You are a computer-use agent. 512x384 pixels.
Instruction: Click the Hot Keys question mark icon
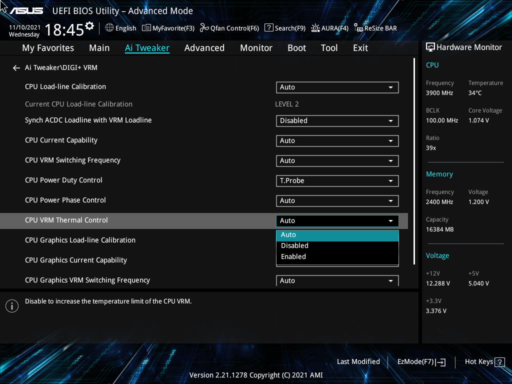[x=499, y=362]
